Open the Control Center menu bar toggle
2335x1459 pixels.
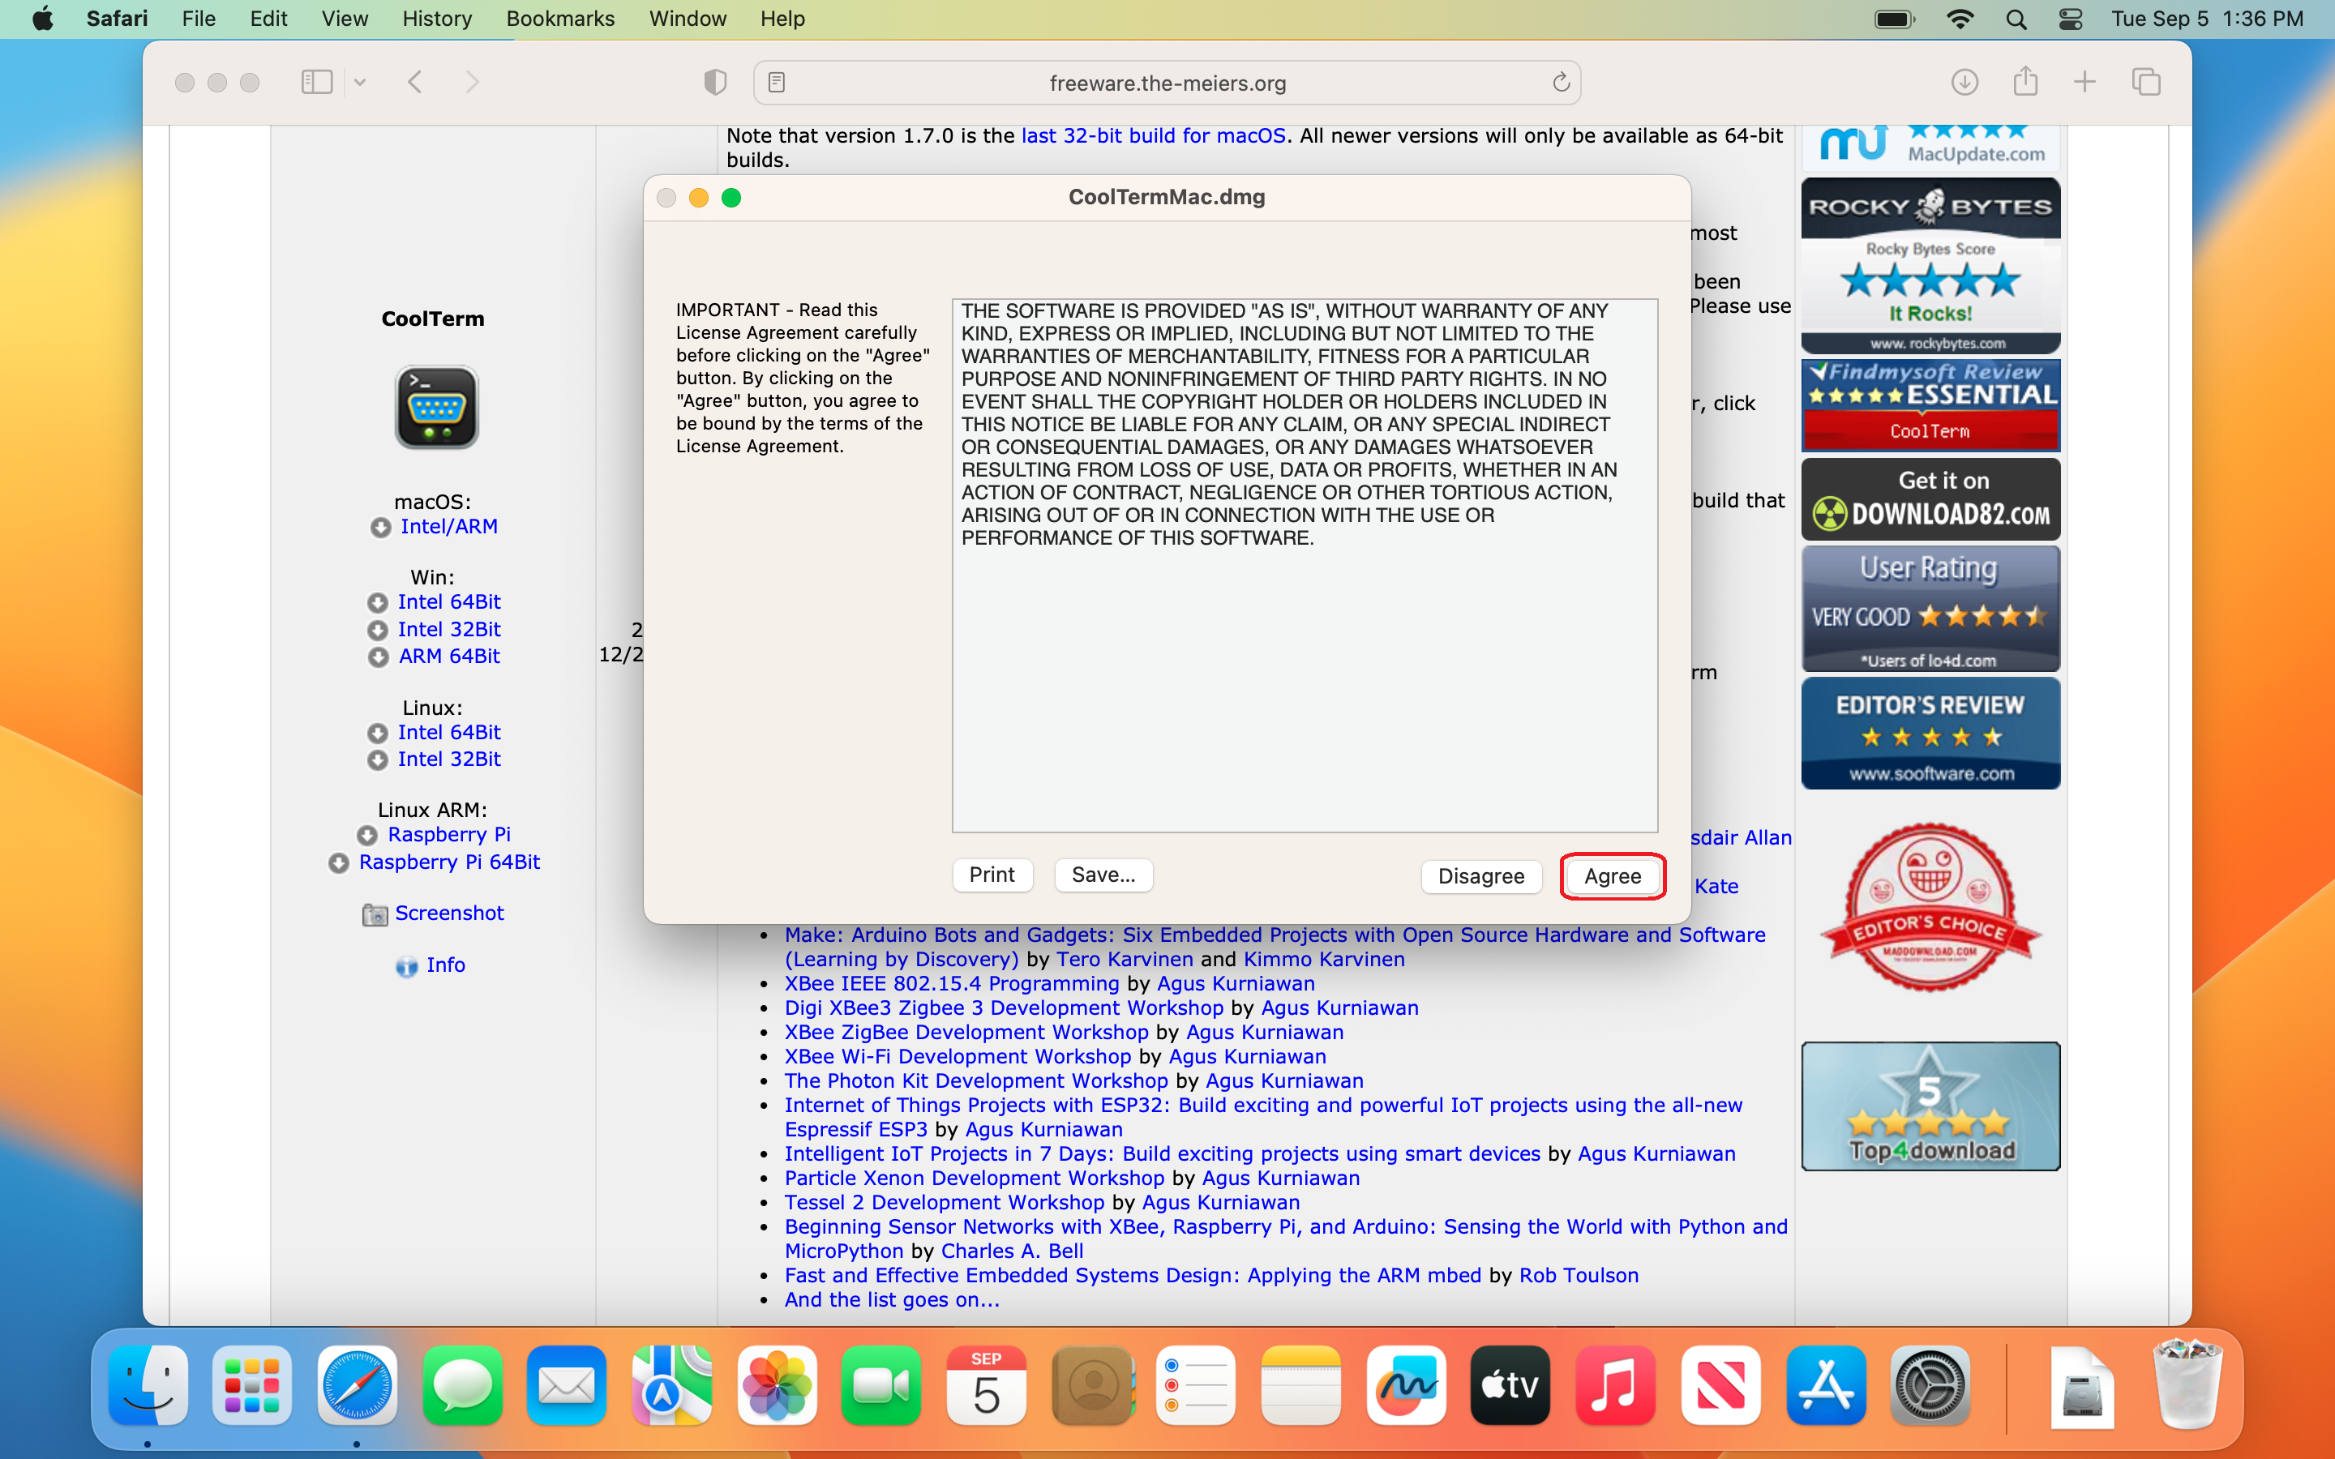[x=2071, y=19]
